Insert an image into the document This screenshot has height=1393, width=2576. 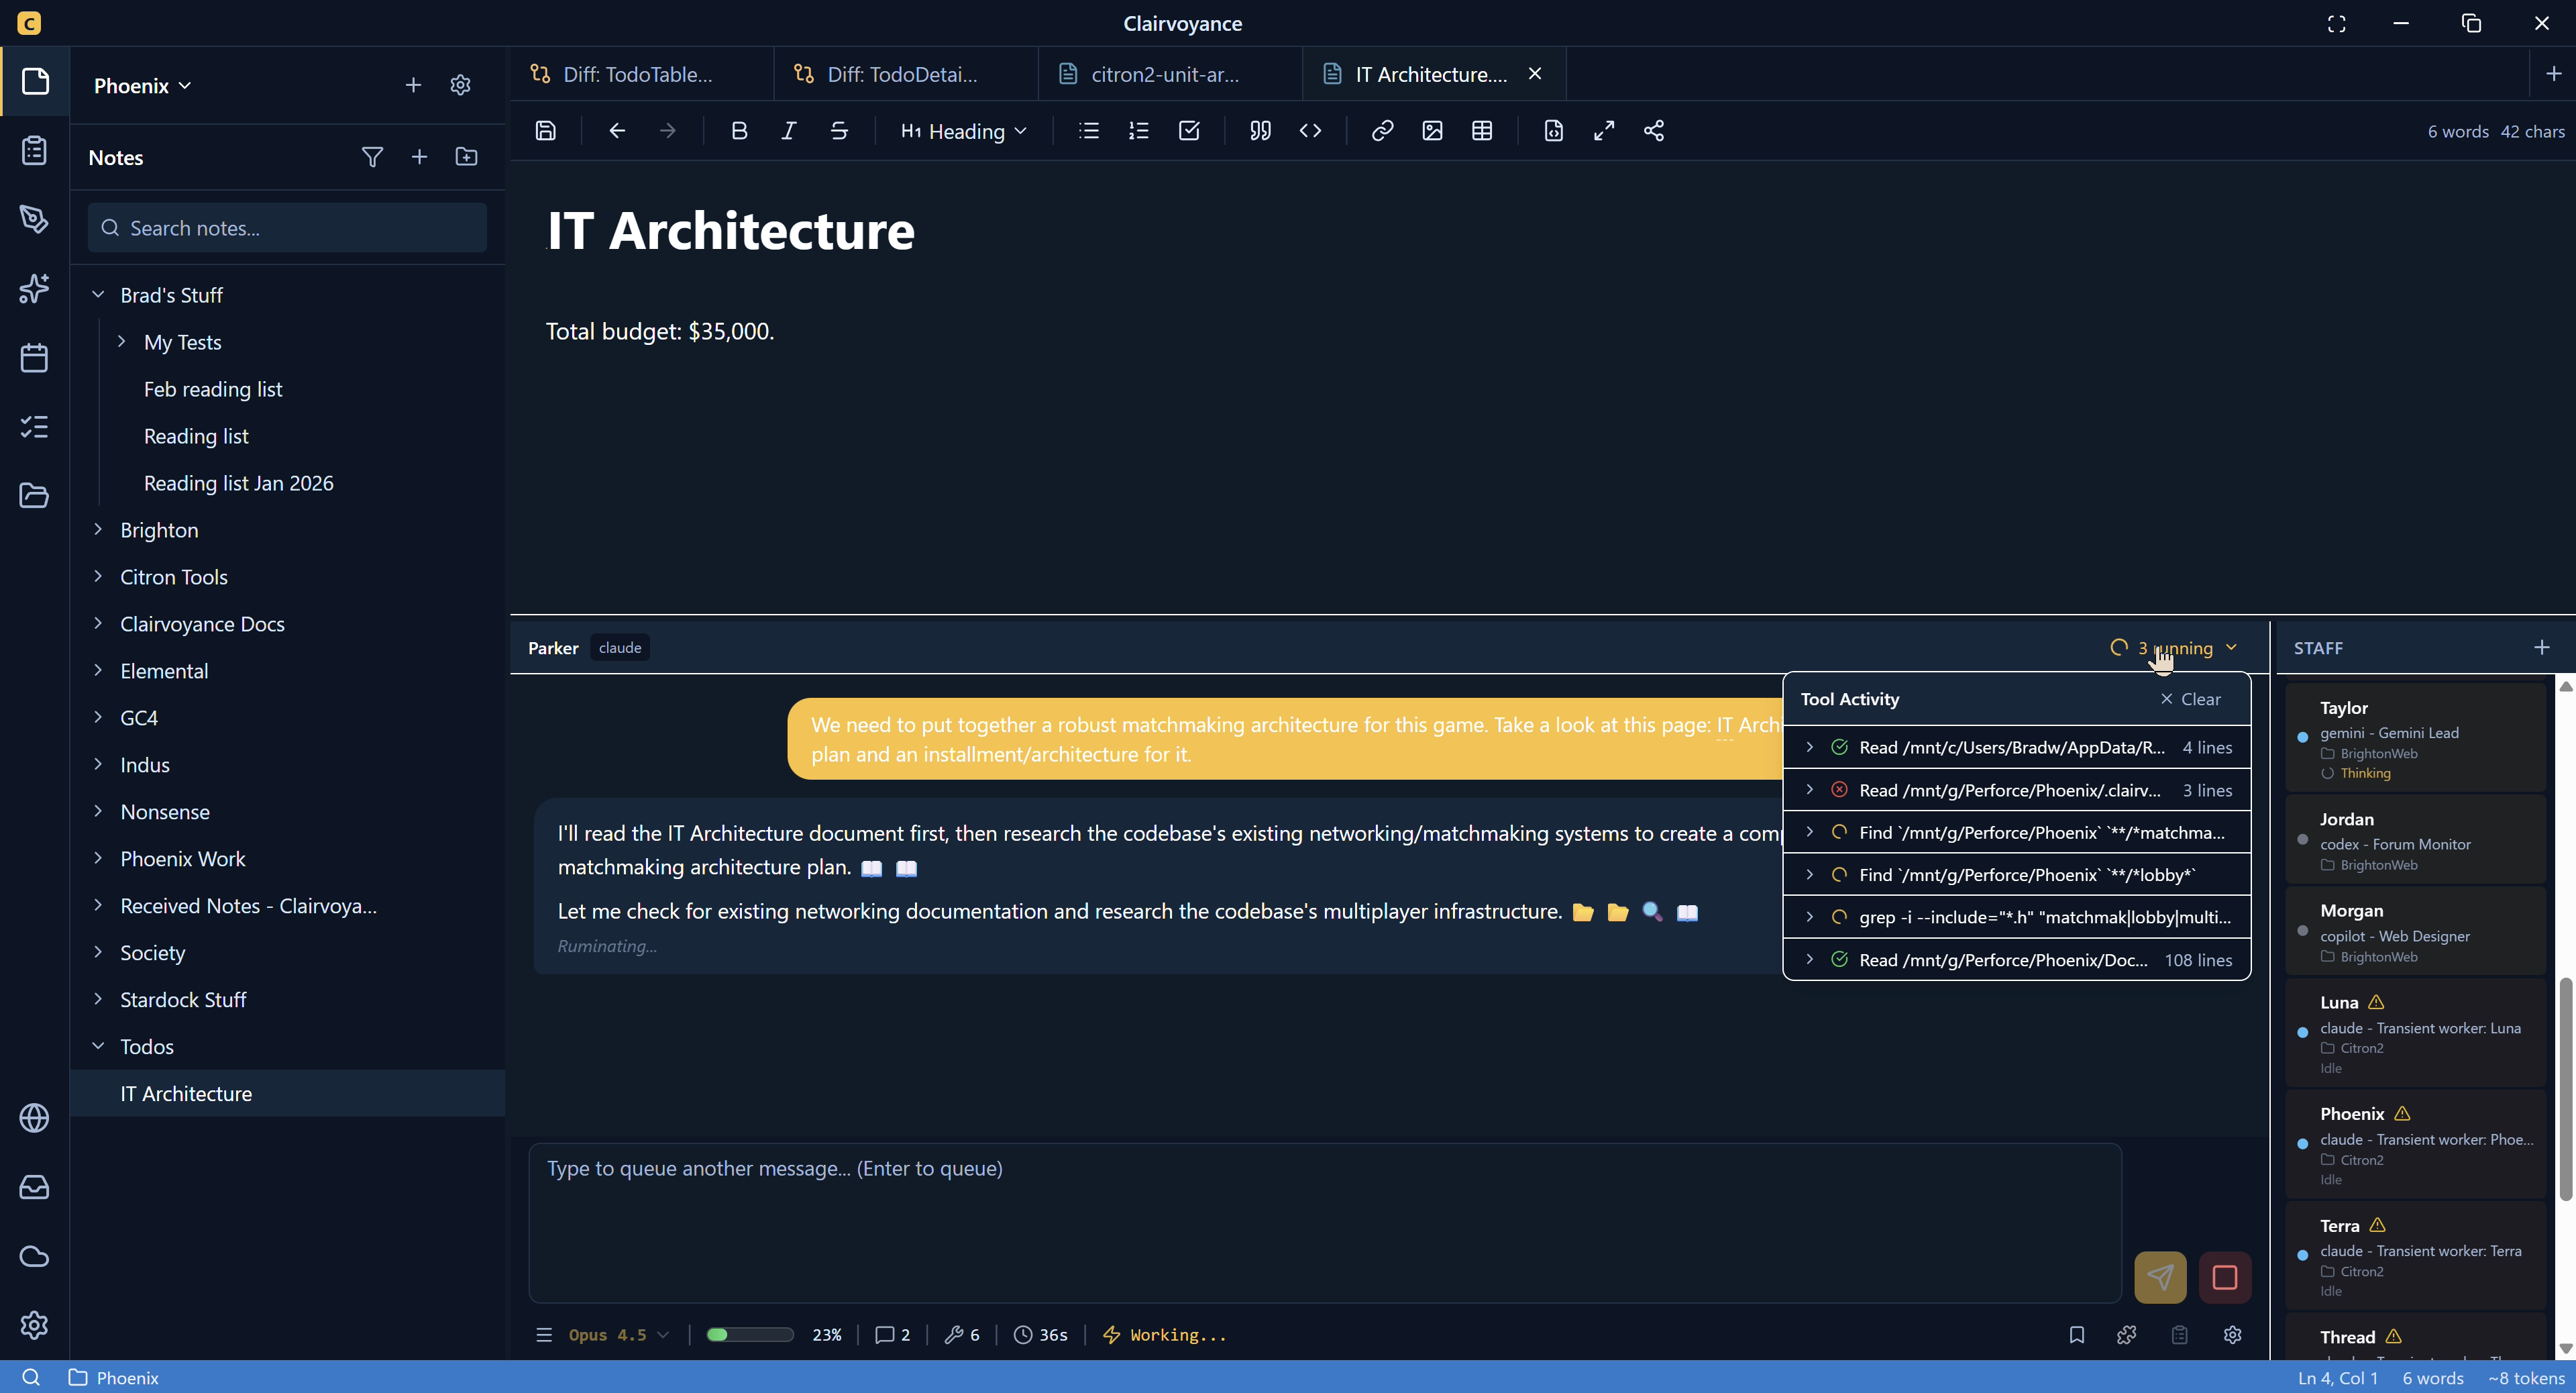tap(1433, 130)
